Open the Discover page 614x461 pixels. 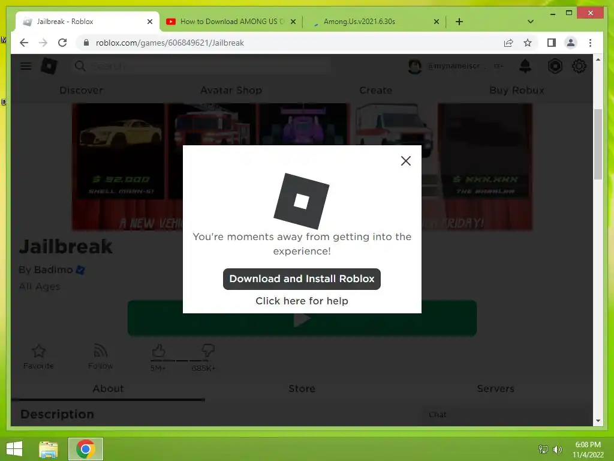coord(81,90)
